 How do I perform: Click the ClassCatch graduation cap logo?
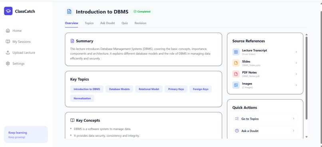coord(8,11)
